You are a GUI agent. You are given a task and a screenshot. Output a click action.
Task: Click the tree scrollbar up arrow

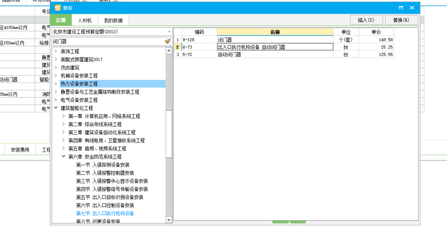pyautogui.click(x=169, y=51)
